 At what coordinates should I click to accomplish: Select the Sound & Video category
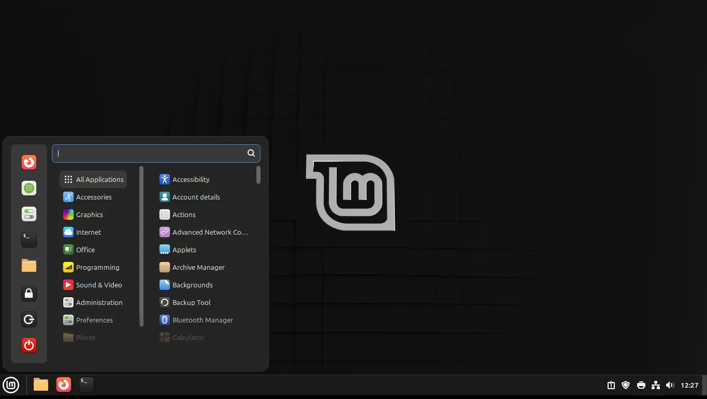tap(93, 285)
